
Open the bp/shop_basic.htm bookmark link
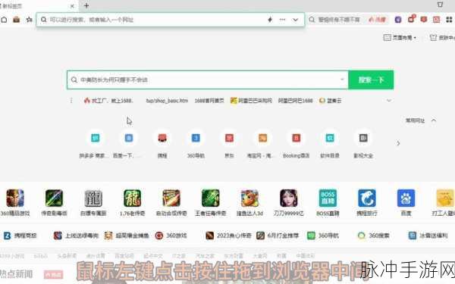pyautogui.click(x=167, y=101)
